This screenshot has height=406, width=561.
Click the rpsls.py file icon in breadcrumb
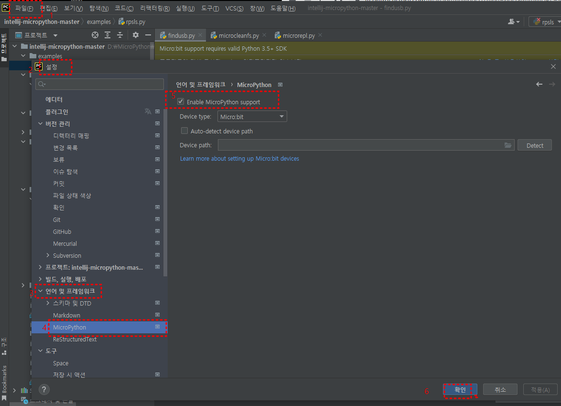121,22
